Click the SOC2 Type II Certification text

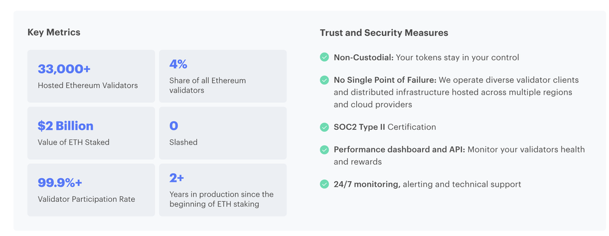tap(385, 127)
